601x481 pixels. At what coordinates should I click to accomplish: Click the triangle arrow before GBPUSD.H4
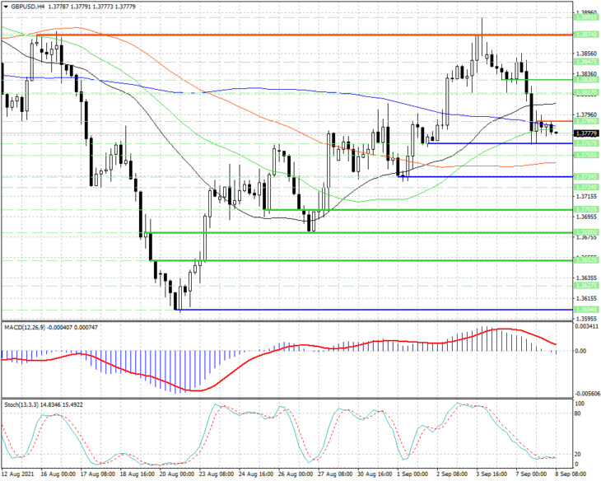tap(6, 7)
